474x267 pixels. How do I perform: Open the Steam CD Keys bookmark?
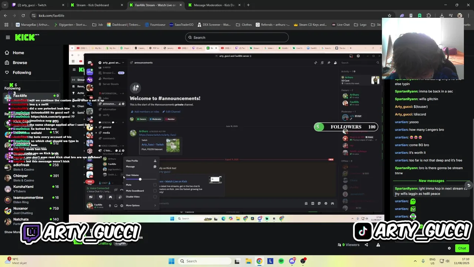(x=310, y=25)
